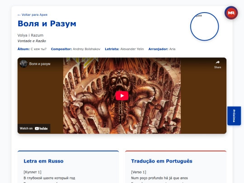Click the [Verso 1] label
Image resolution: width=244 pixels, height=183 pixels.
(x=139, y=172)
